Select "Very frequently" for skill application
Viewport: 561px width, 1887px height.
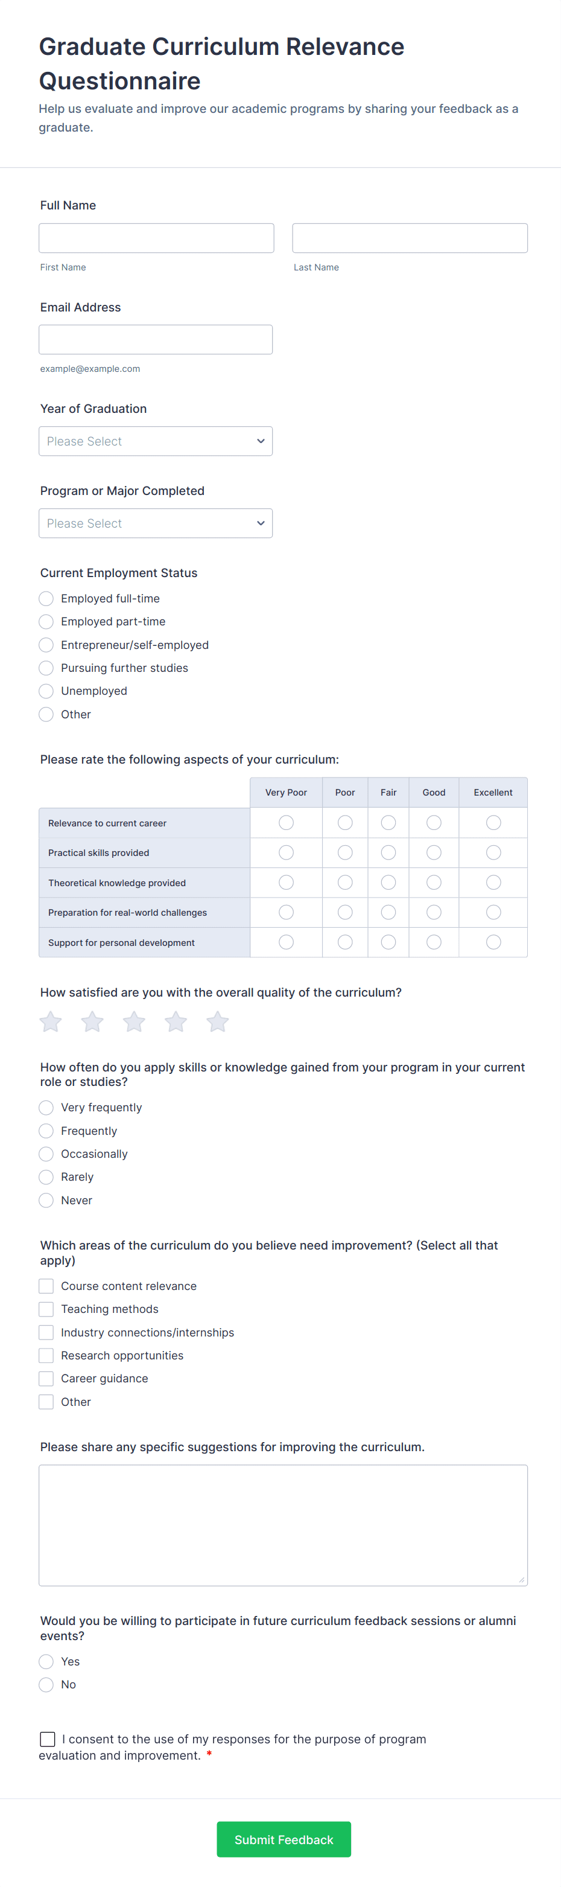click(x=45, y=1108)
